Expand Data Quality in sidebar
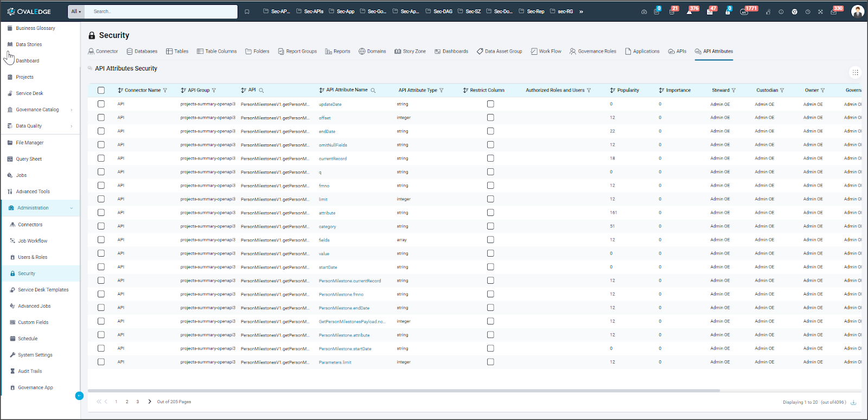Image resolution: width=868 pixels, height=420 pixels. 72,126
